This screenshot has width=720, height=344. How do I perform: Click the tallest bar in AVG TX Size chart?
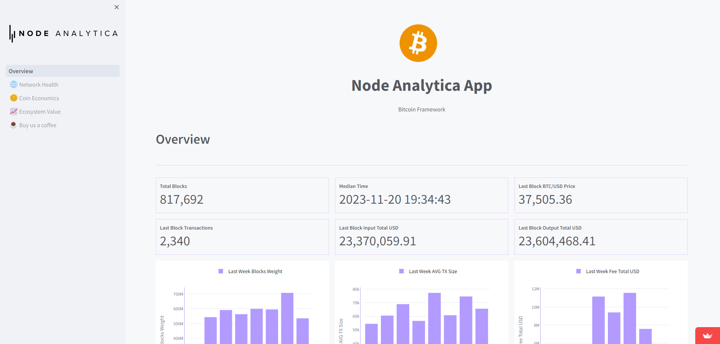[x=434, y=318]
